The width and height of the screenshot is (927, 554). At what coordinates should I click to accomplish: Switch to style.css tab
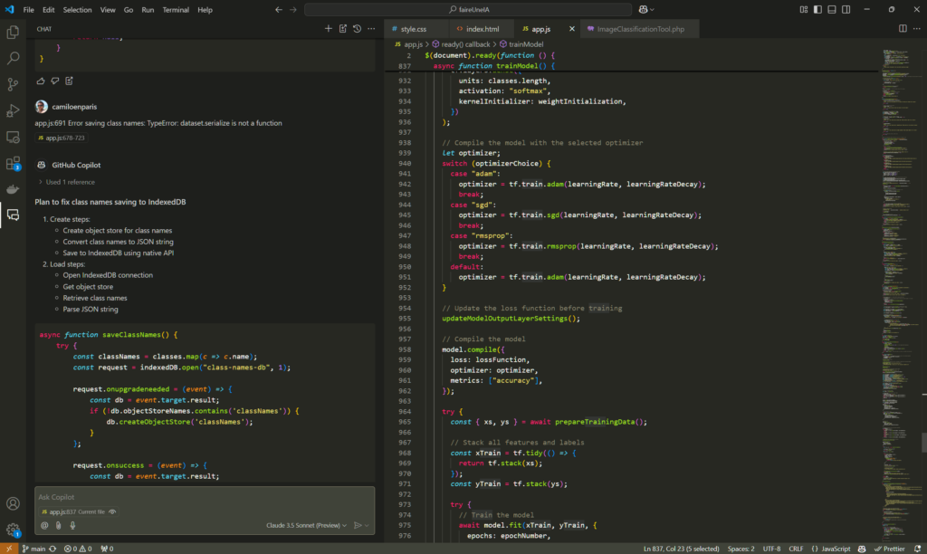413,29
